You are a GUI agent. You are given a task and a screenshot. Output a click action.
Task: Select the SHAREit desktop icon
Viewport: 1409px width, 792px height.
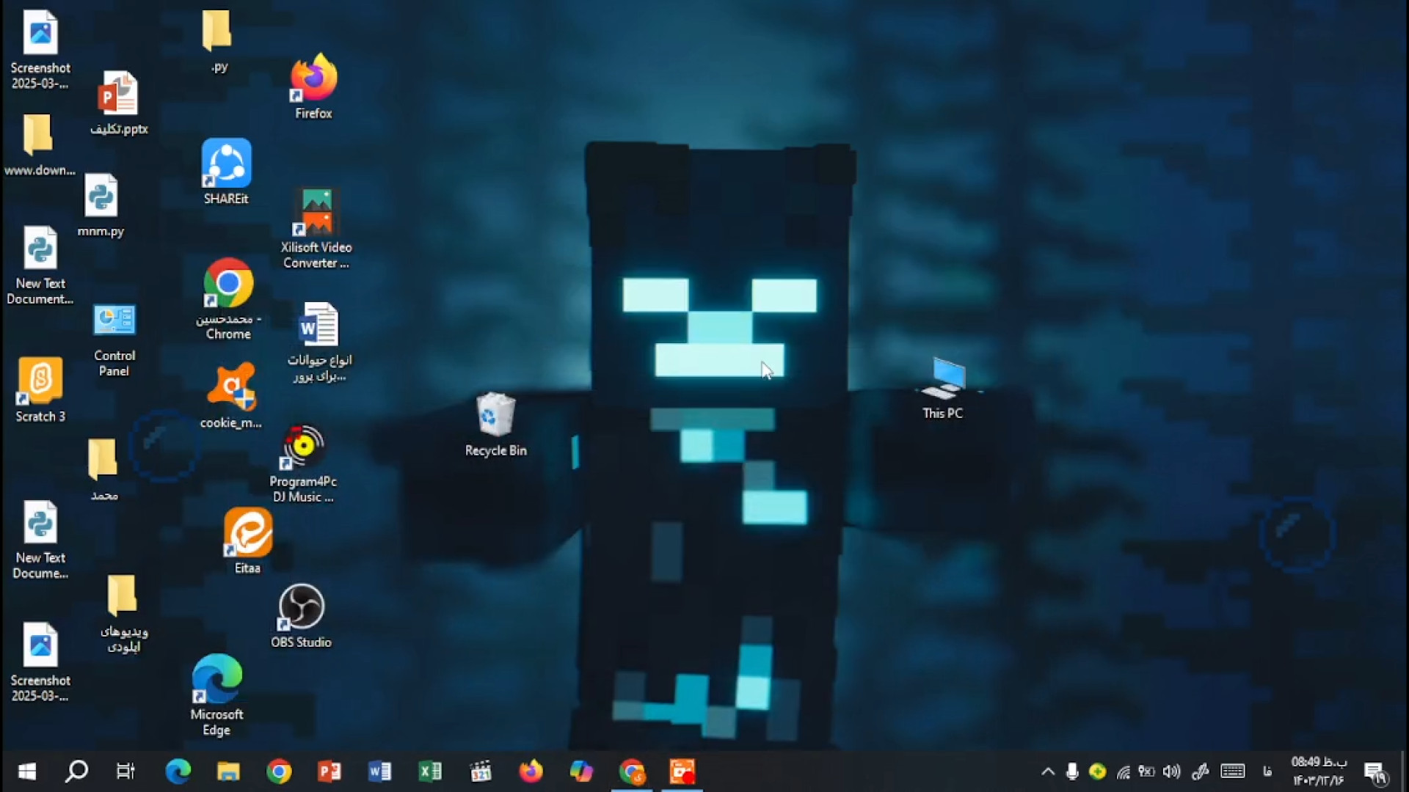point(226,172)
